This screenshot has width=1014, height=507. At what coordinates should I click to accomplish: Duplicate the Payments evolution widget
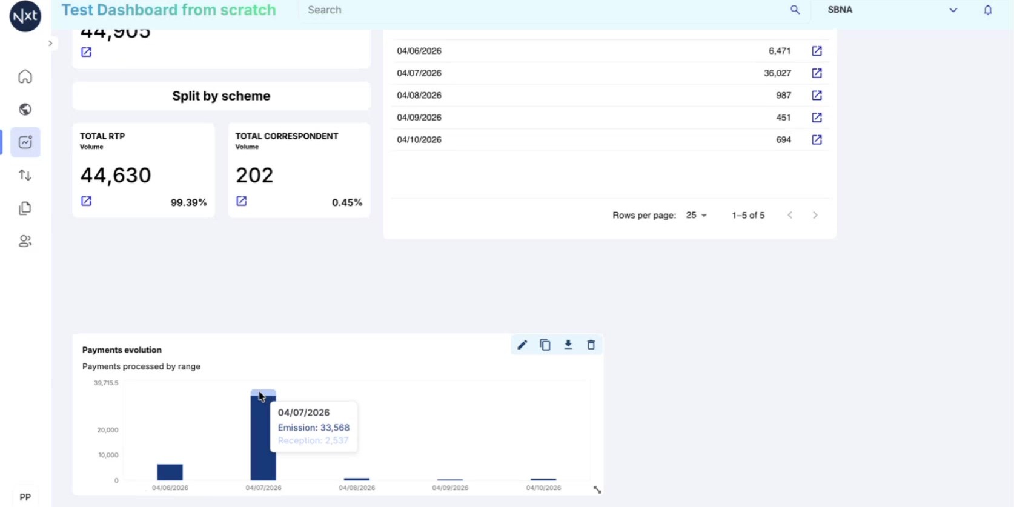pos(545,345)
